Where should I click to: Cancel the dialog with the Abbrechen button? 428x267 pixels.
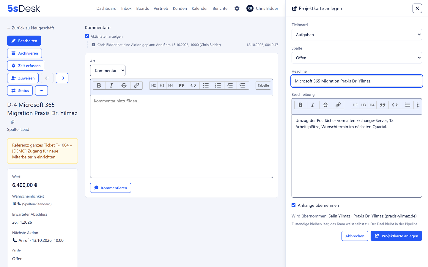tap(355, 236)
